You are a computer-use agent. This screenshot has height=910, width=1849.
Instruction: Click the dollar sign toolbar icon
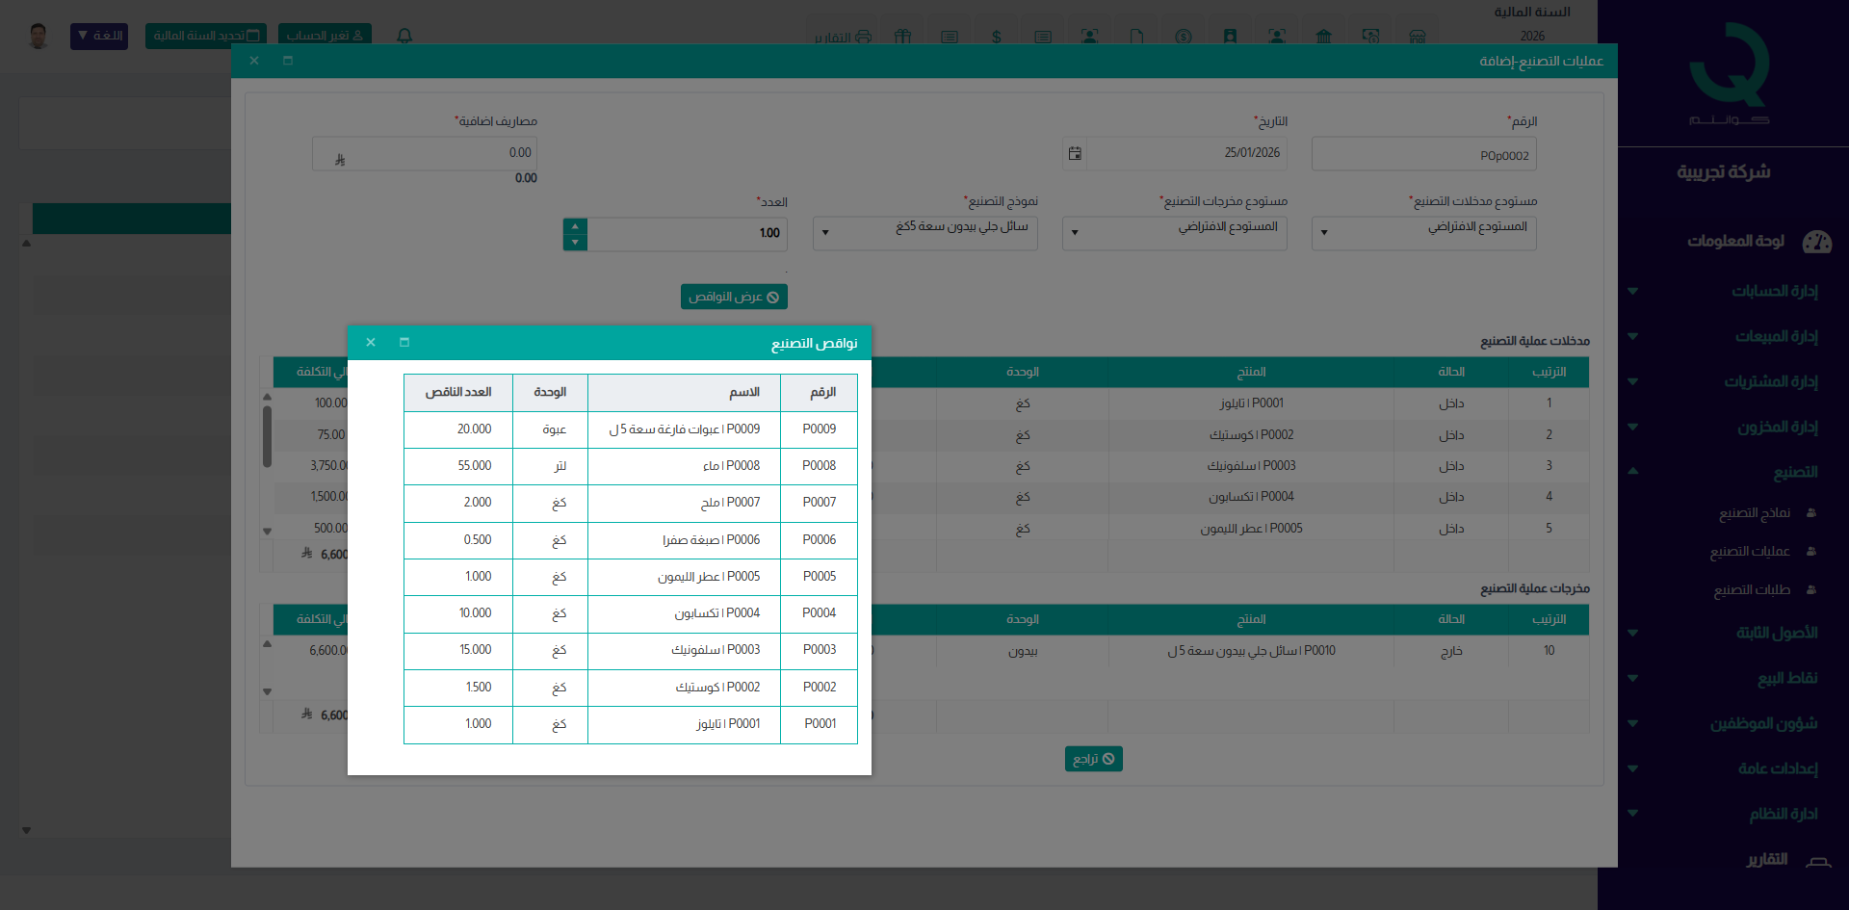coord(997,37)
